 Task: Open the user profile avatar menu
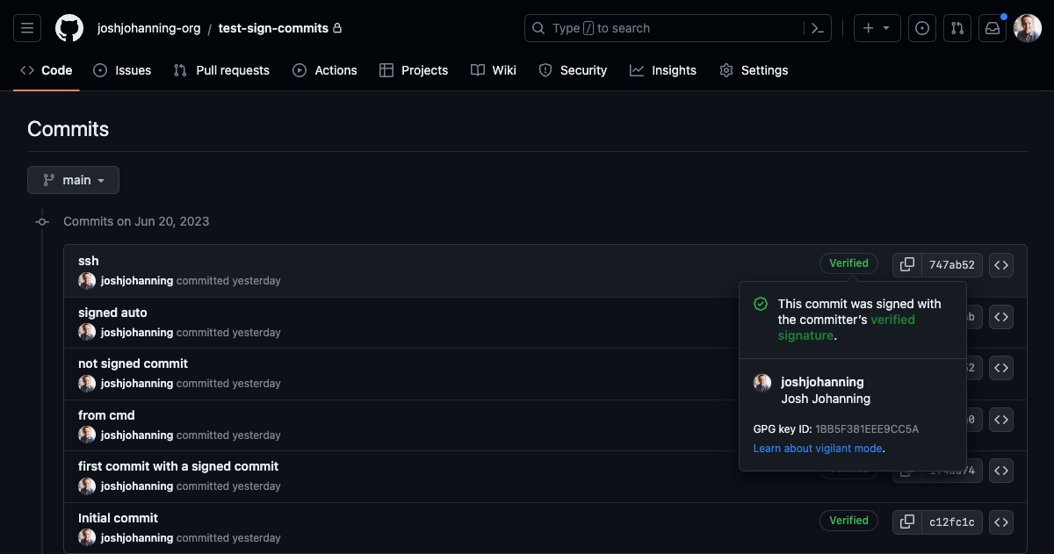pos(1027,28)
